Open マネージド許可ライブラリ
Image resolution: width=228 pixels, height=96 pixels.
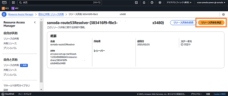click(17, 85)
